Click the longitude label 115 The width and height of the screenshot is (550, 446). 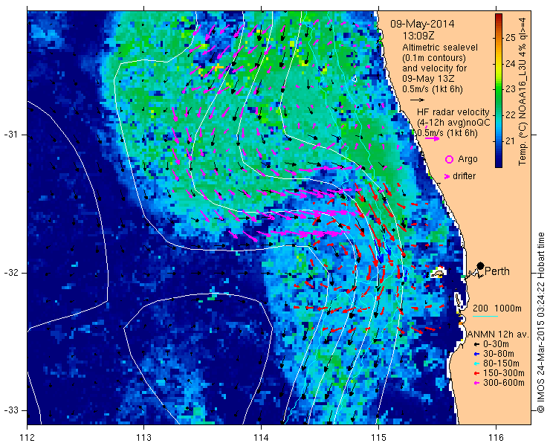point(378,438)
